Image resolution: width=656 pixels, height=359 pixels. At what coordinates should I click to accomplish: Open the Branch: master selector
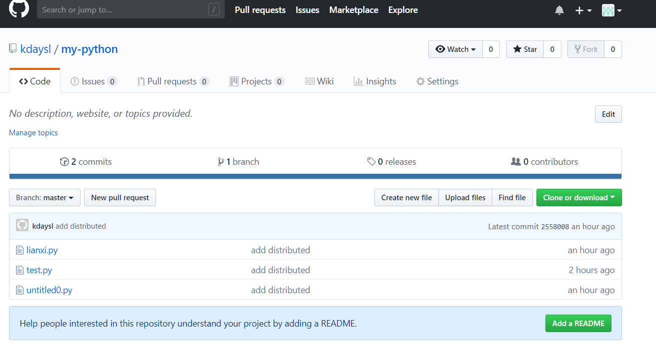tap(45, 198)
